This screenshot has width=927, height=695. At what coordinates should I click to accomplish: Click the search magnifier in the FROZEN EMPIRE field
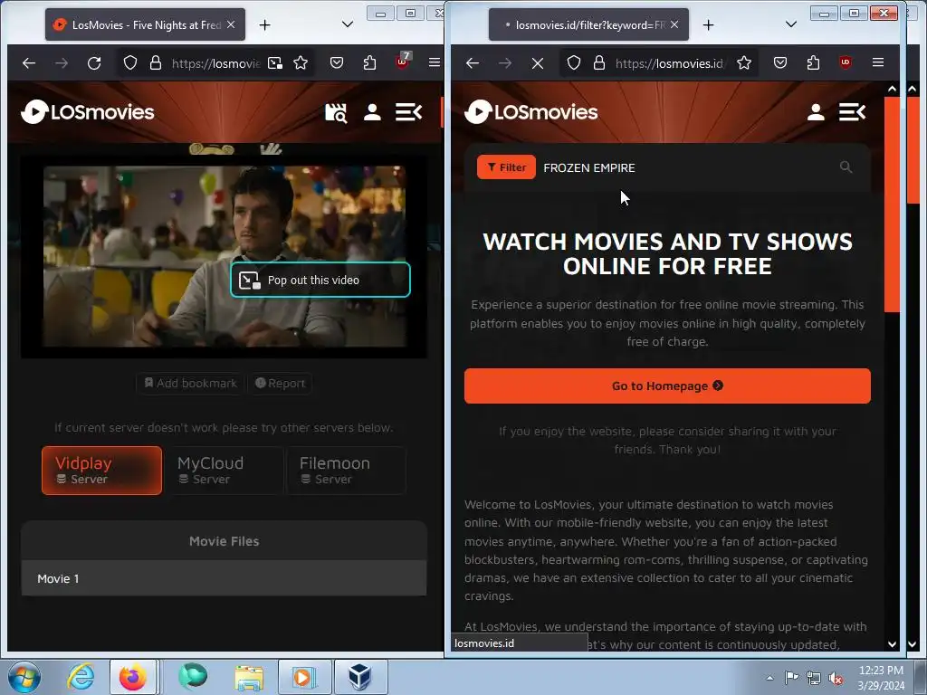pyautogui.click(x=846, y=167)
